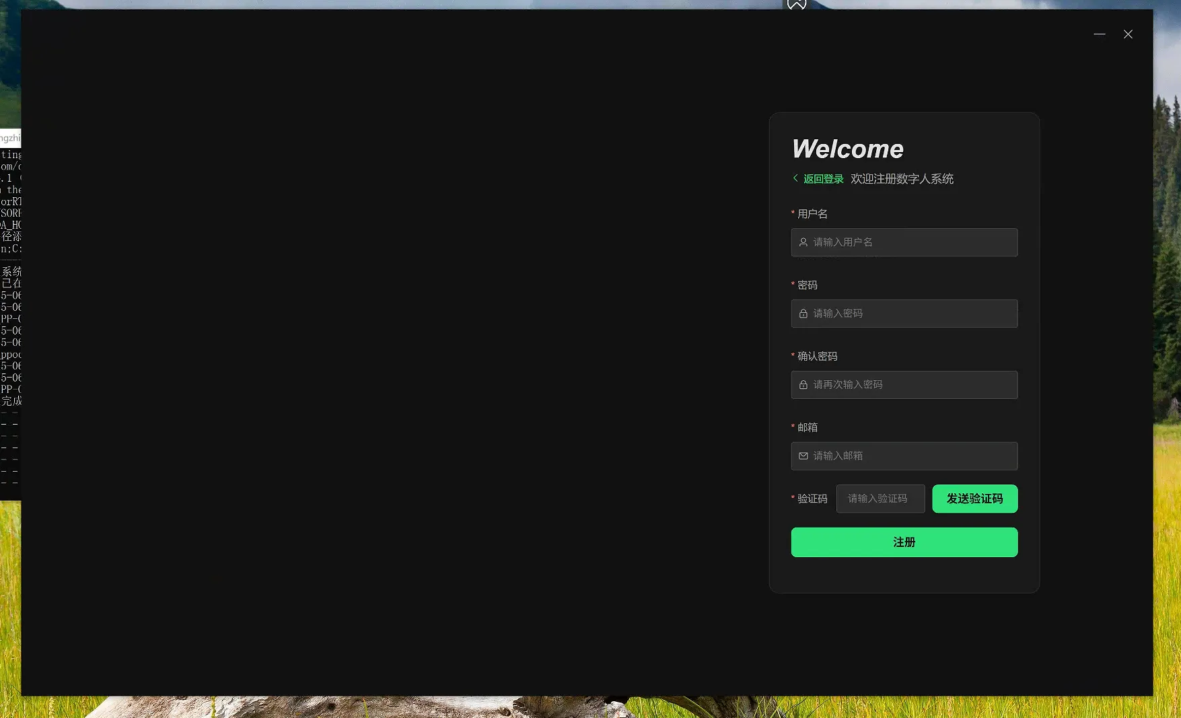Screen dimensions: 1181x718
Task: Click the 确认密码 field label
Action: pos(817,357)
